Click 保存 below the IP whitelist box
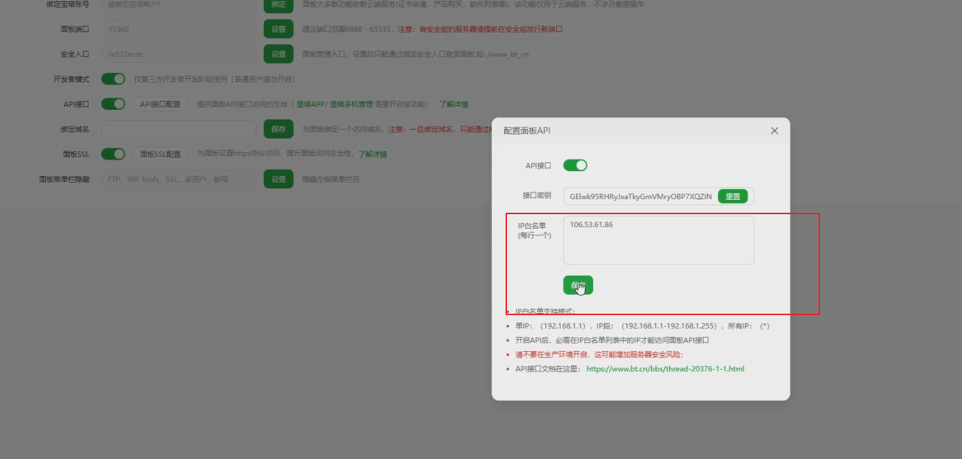The image size is (962, 459). point(579,285)
